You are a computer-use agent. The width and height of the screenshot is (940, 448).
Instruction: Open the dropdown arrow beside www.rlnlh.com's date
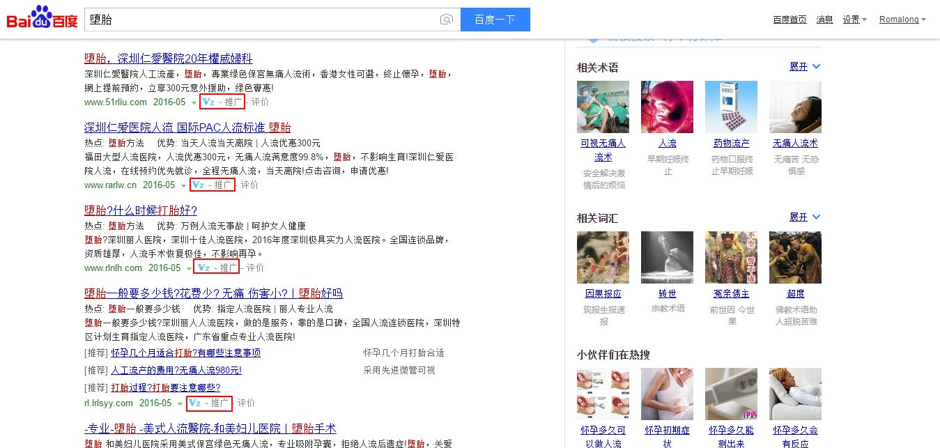pos(190,269)
